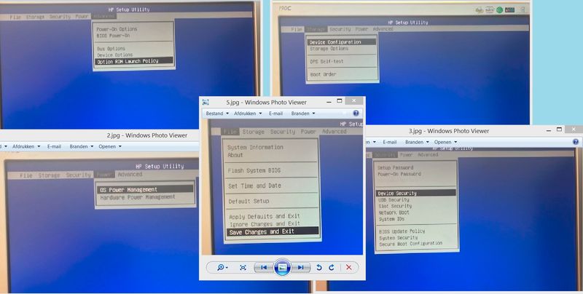Select Ignore Changes and Exit in 5.jpg photo
Viewport: 583px width, 294px height.
click(265, 224)
